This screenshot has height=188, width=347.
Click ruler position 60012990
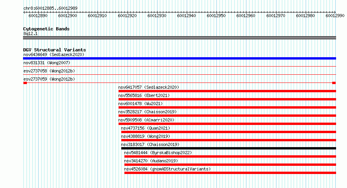(x=335, y=16)
